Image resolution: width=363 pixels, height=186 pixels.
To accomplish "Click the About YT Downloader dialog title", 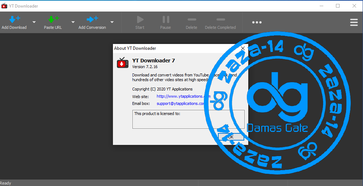I will coord(135,48).
